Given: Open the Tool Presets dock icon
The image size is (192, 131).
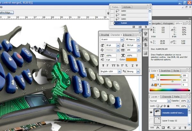Looking at the screenshot, I should coord(146,53).
